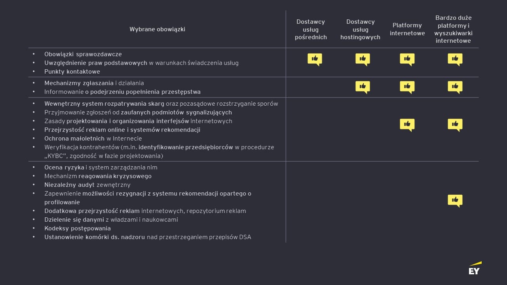Select the Dostawcy usług hostingowych header
This screenshot has height=285, width=507.
click(x=360, y=30)
